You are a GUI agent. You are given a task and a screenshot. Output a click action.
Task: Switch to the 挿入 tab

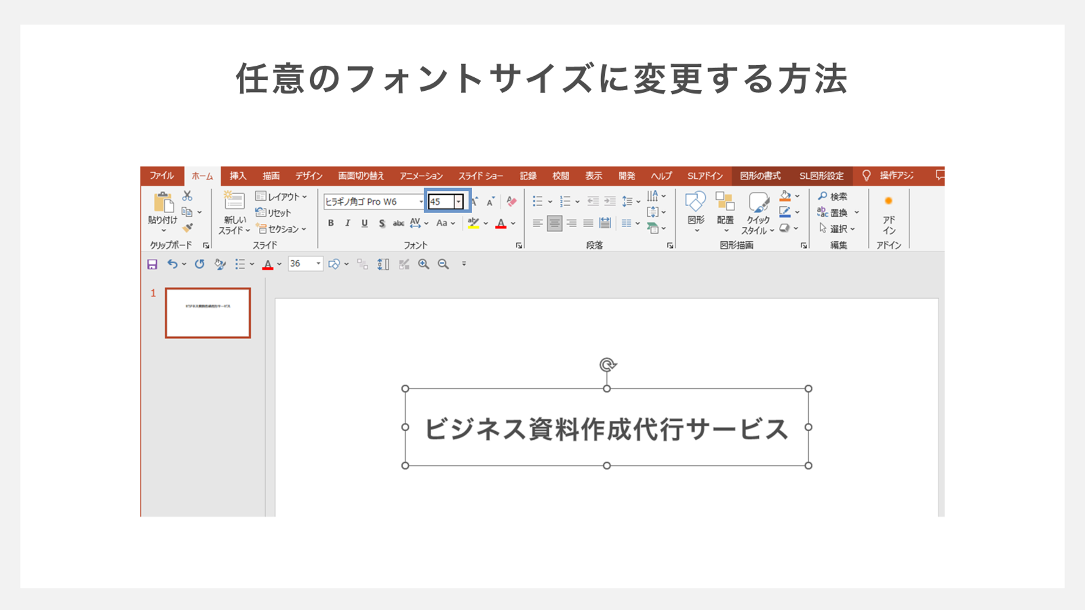[238, 176]
